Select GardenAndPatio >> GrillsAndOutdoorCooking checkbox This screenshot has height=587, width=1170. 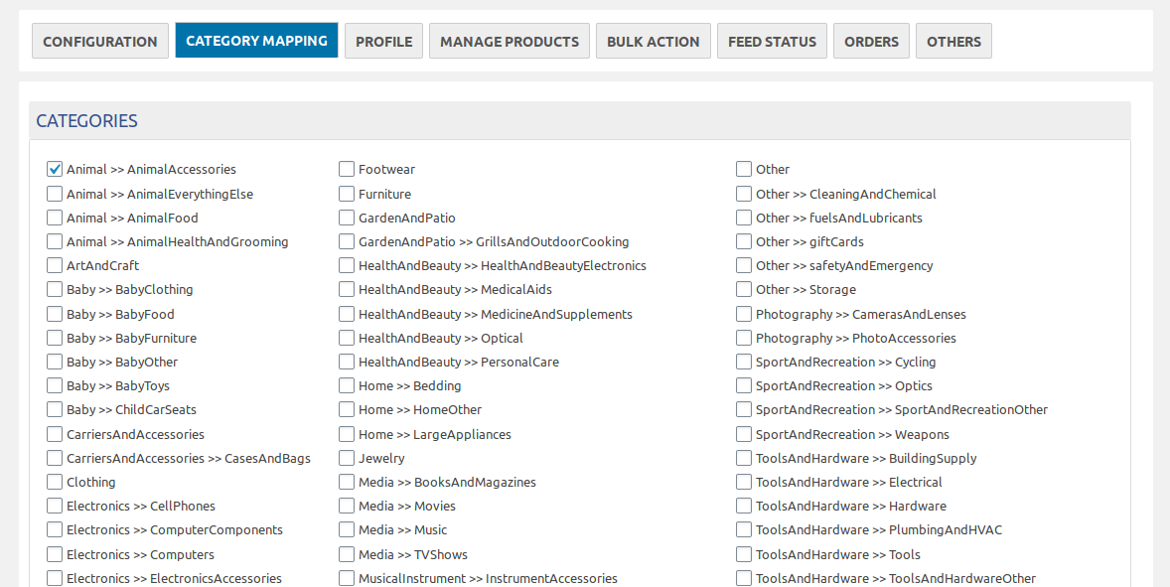coord(346,241)
